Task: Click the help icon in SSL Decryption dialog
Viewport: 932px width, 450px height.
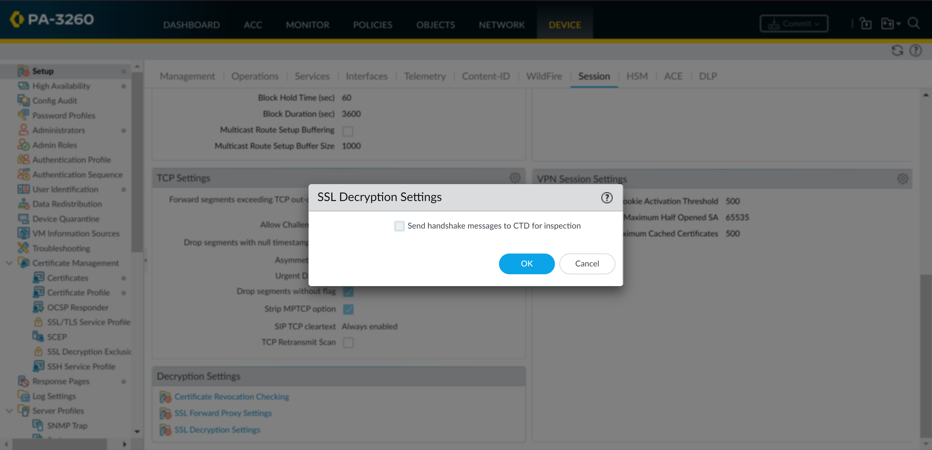Action: [x=606, y=197]
